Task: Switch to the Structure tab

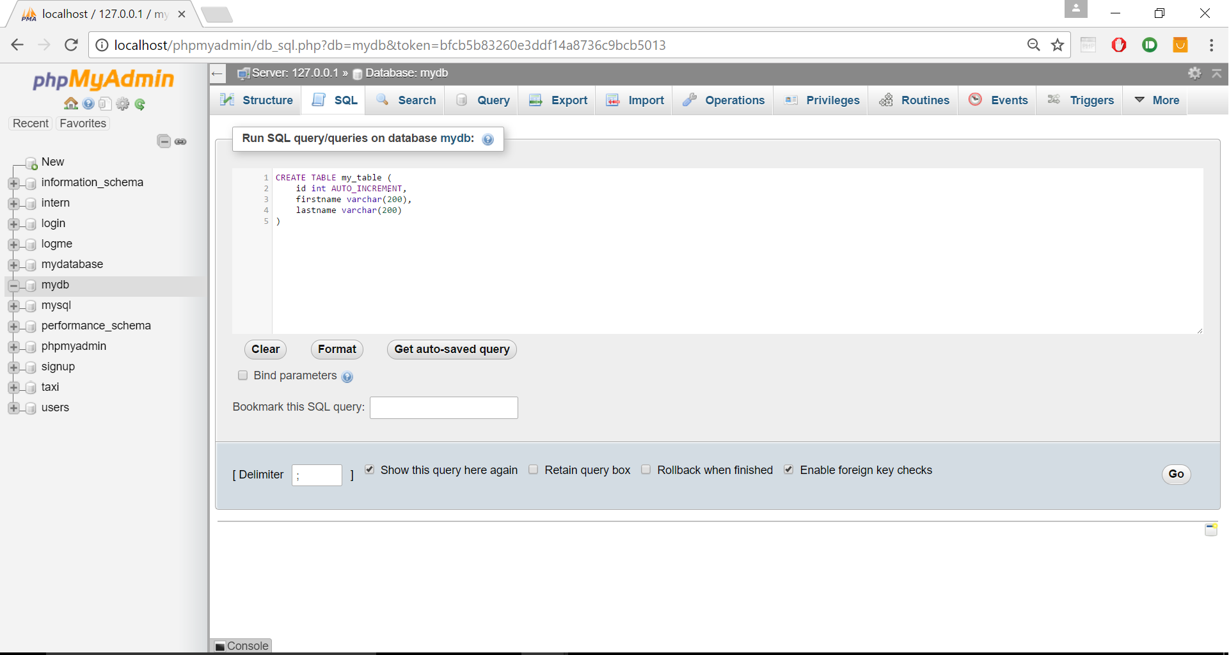Action: (x=256, y=100)
